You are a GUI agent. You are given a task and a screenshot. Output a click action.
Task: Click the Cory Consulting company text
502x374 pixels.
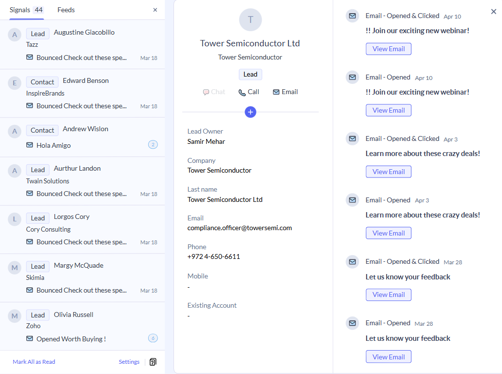coord(48,230)
